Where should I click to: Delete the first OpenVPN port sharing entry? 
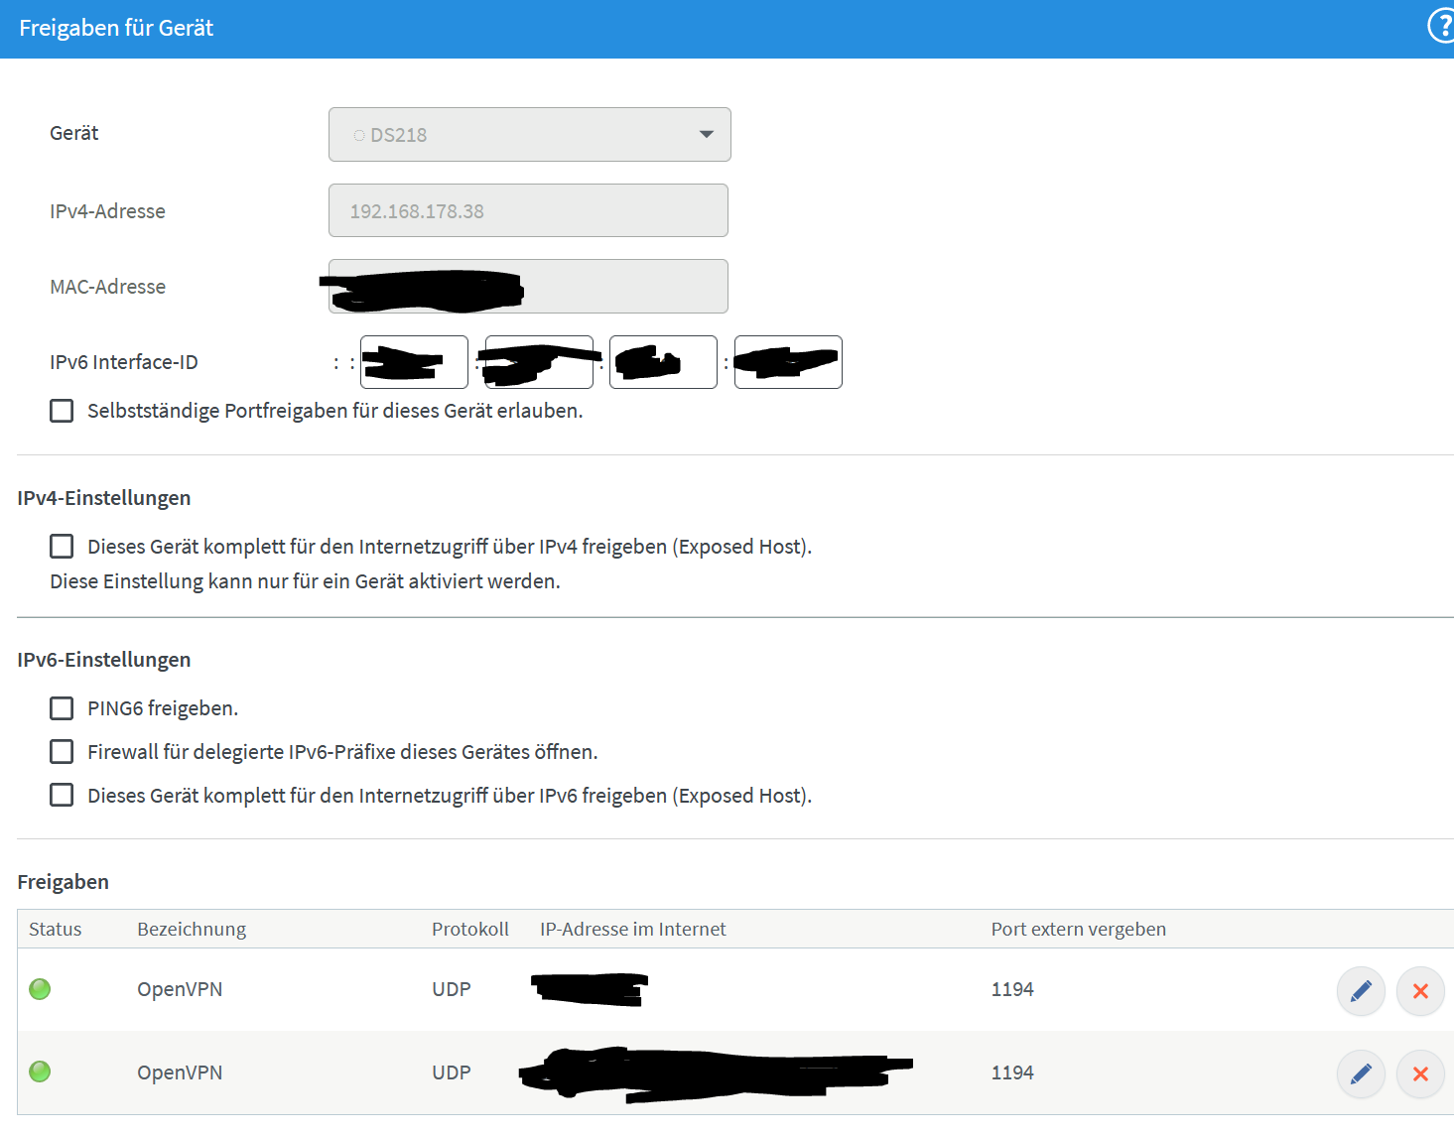[x=1420, y=991]
